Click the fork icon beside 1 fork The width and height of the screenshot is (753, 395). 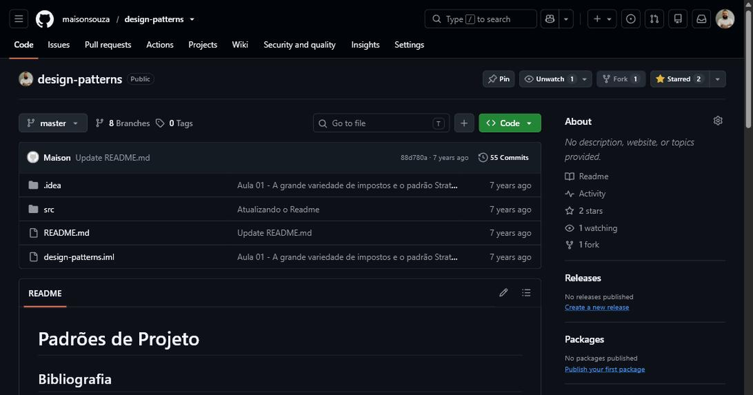(x=569, y=245)
